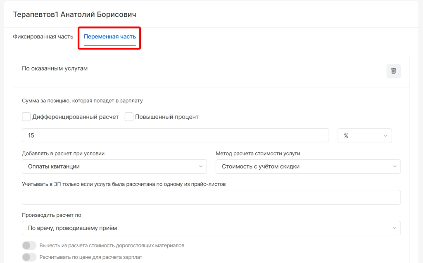This screenshot has width=423, height=263.
Task: Click chevron arrow of the '%' selector
Action: click(385, 135)
